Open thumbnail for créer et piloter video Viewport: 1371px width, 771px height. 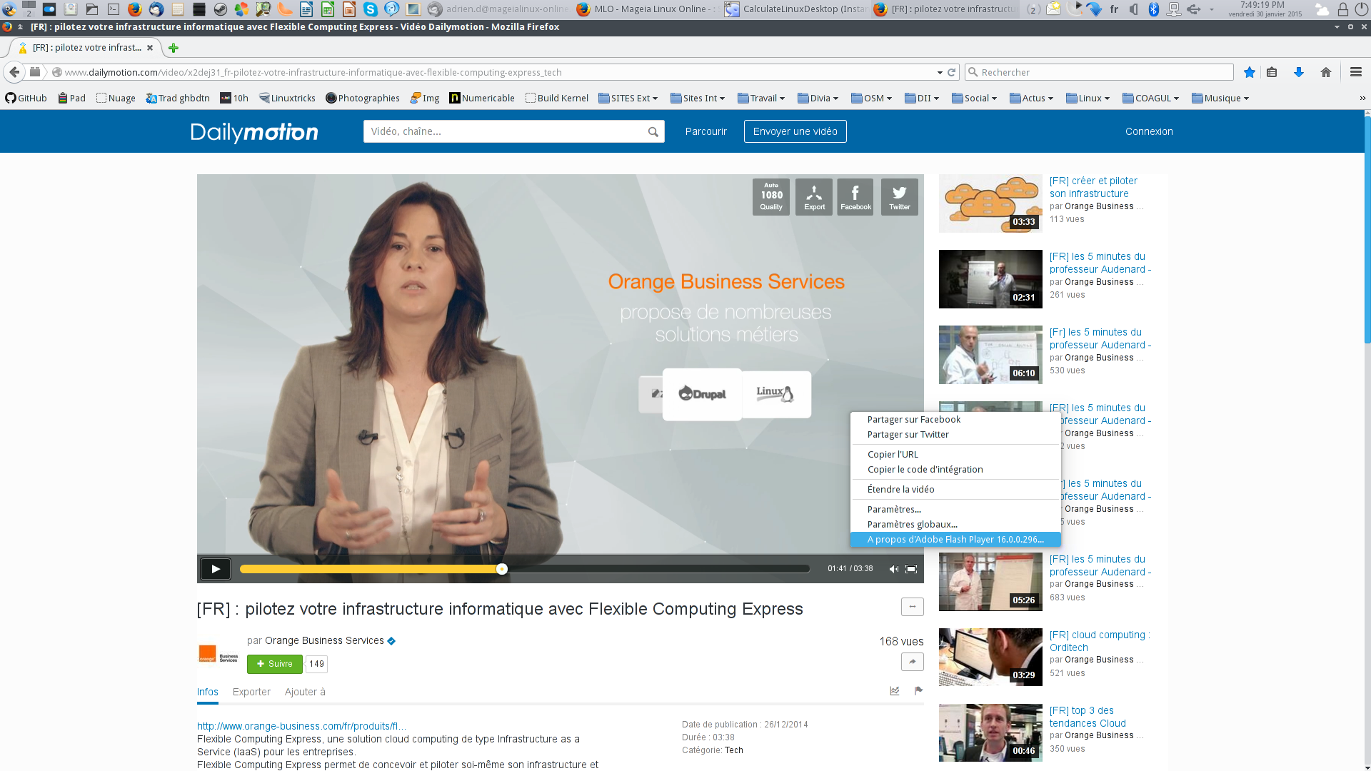pos(990,203)
